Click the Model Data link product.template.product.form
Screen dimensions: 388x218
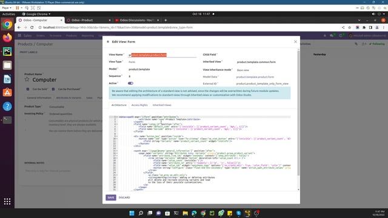[x=255, y=77]
